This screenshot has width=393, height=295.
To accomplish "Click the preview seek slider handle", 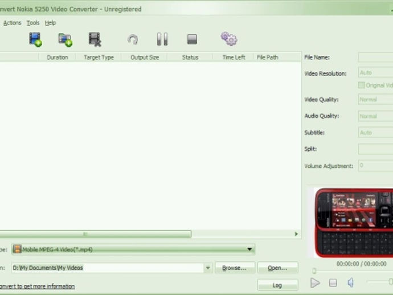I will (314, 271).
